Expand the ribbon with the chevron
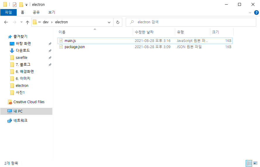Viewport: 260px width, 167px height. 250,13
